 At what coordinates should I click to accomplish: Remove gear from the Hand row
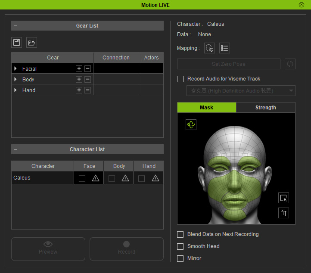pyautogui.click(x=88, y=90)
